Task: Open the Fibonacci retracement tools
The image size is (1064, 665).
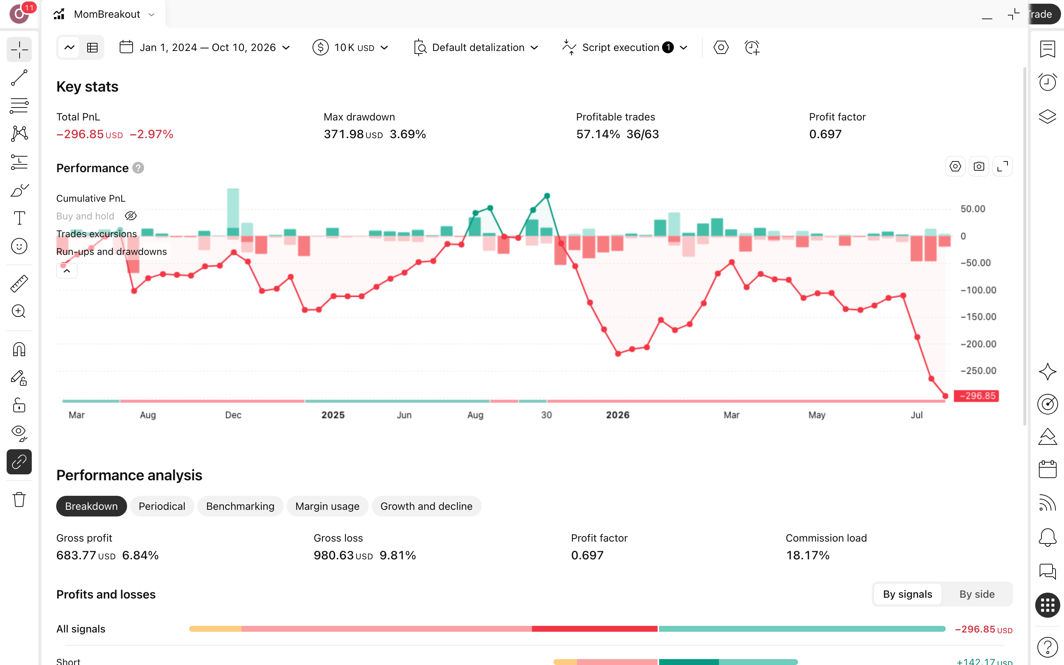Action: 19,106
